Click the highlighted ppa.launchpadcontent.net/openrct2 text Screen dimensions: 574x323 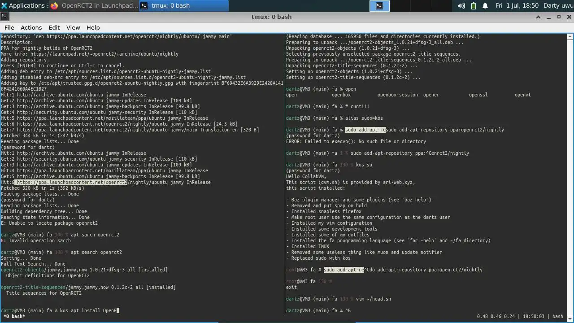click(71, 182)
